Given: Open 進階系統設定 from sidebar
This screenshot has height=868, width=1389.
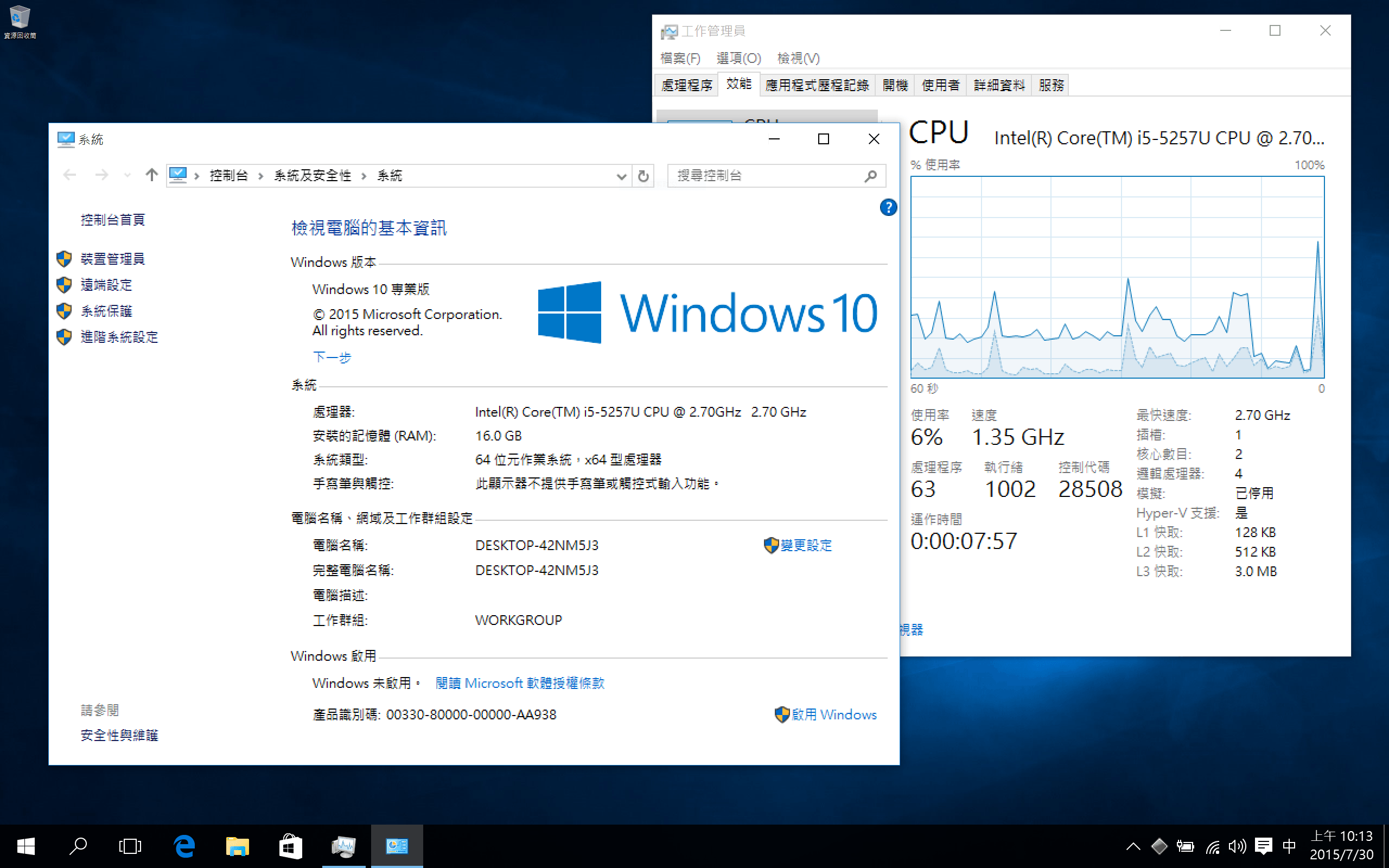Looking at the screenshot, I should pyautogui.click(x=119, y=337).
